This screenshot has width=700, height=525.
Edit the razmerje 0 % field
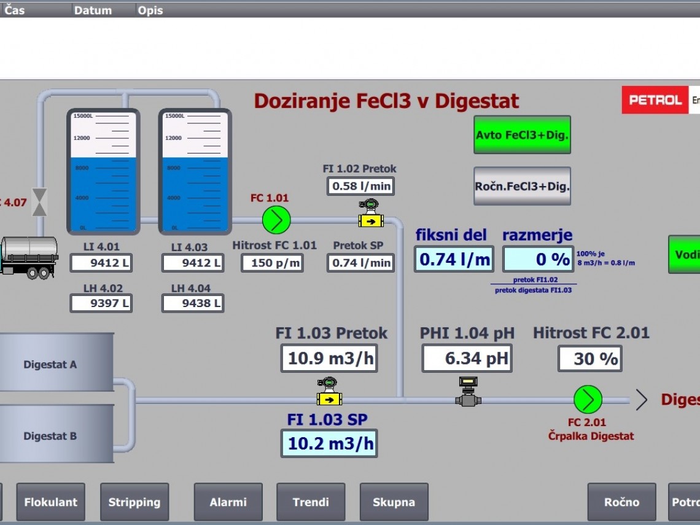click(x=538, y=259)
